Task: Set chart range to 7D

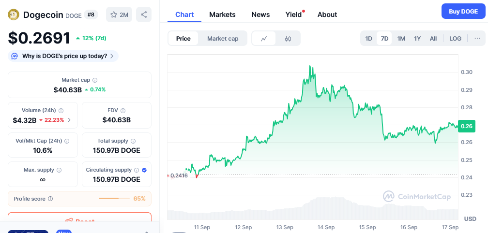Action: [385, 39]
